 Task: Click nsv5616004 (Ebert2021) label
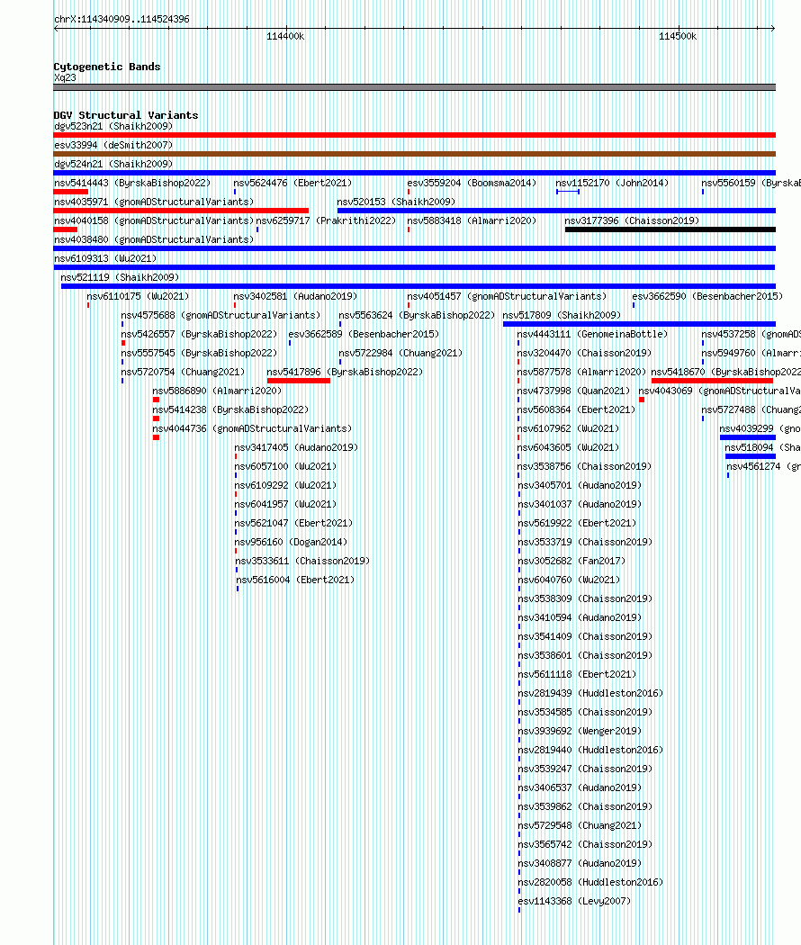tap(295, 580)
